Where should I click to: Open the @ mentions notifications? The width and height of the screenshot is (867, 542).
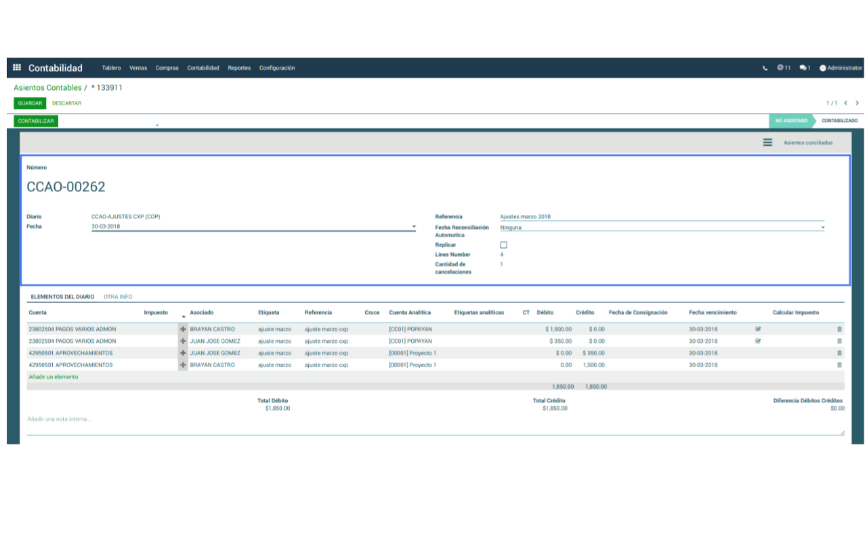click(x=784, y=68)
